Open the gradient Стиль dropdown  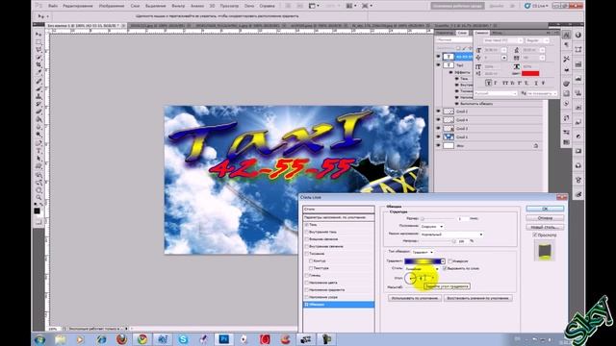422,269
